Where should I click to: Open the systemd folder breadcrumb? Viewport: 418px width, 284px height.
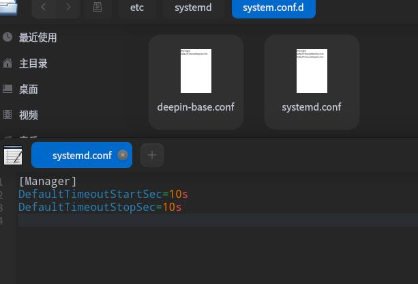pyautogui.click(x=193, y=8)
